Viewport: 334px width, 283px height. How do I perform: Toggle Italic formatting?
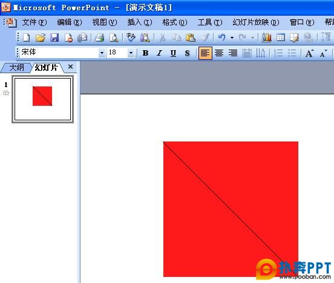pos(159,53)
